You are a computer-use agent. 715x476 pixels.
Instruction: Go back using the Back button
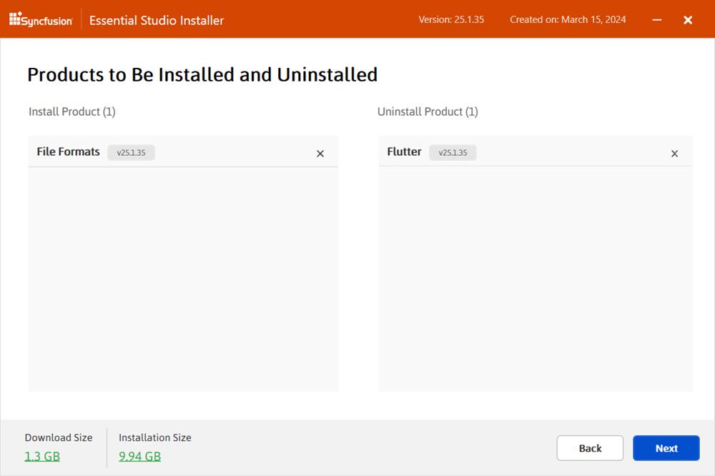(590, 448)
